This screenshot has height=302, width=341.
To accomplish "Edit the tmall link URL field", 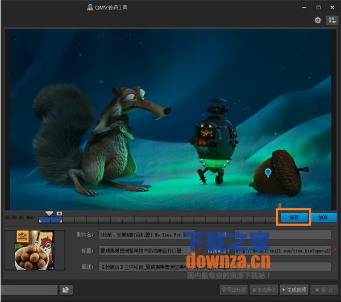I will [x=282, y=251].
